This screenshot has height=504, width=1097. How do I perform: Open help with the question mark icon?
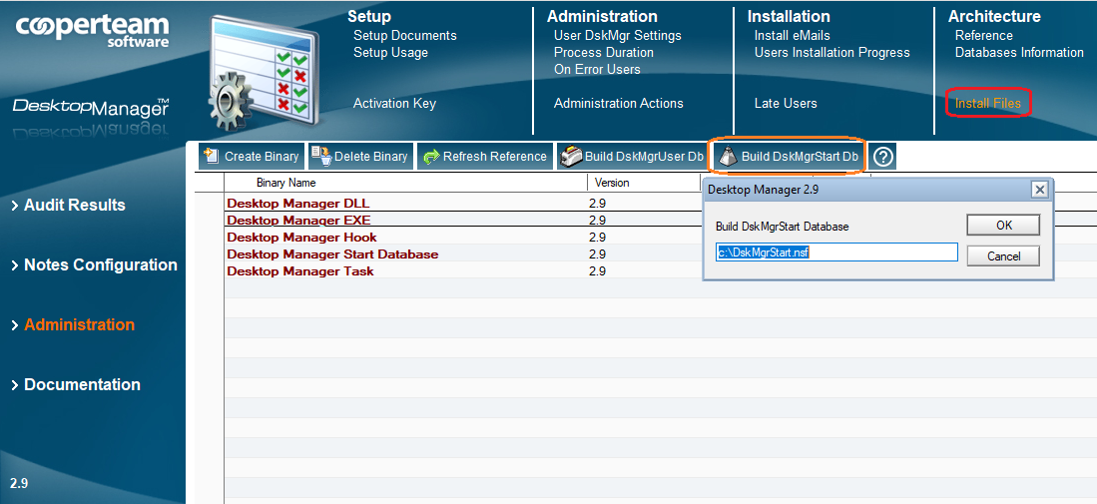[883, 157]
